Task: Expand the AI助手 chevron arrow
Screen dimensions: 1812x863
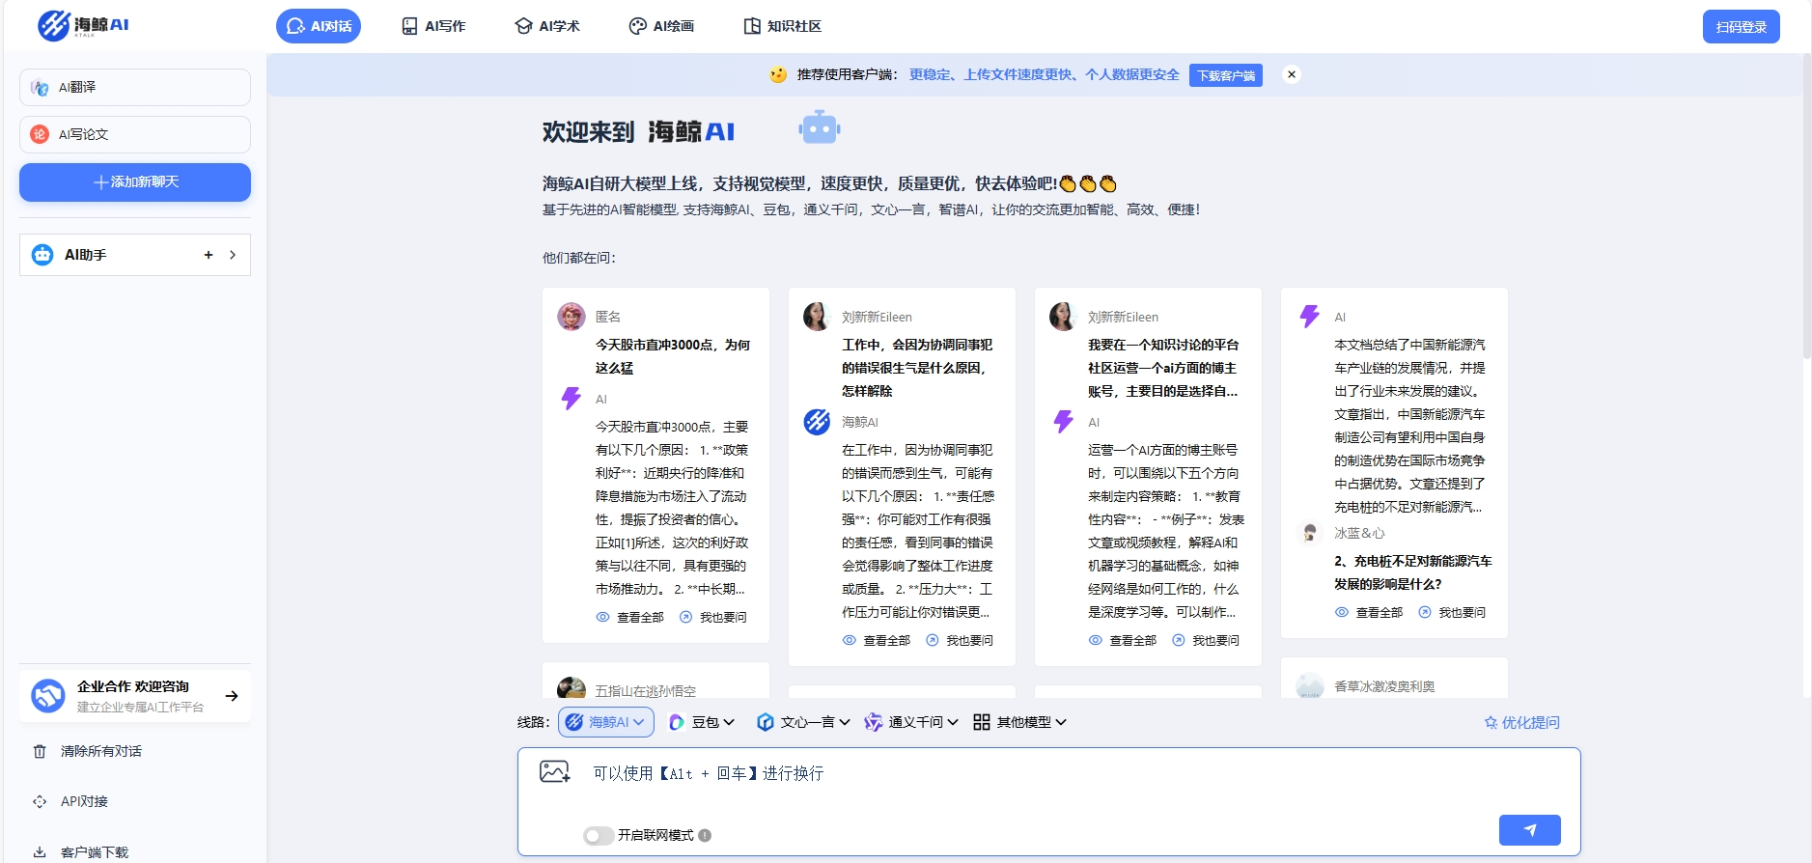Action: tap(233, 255)
